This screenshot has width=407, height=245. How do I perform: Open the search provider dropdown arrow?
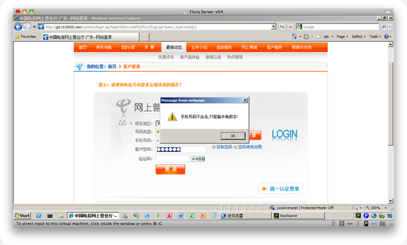[389, 27]
